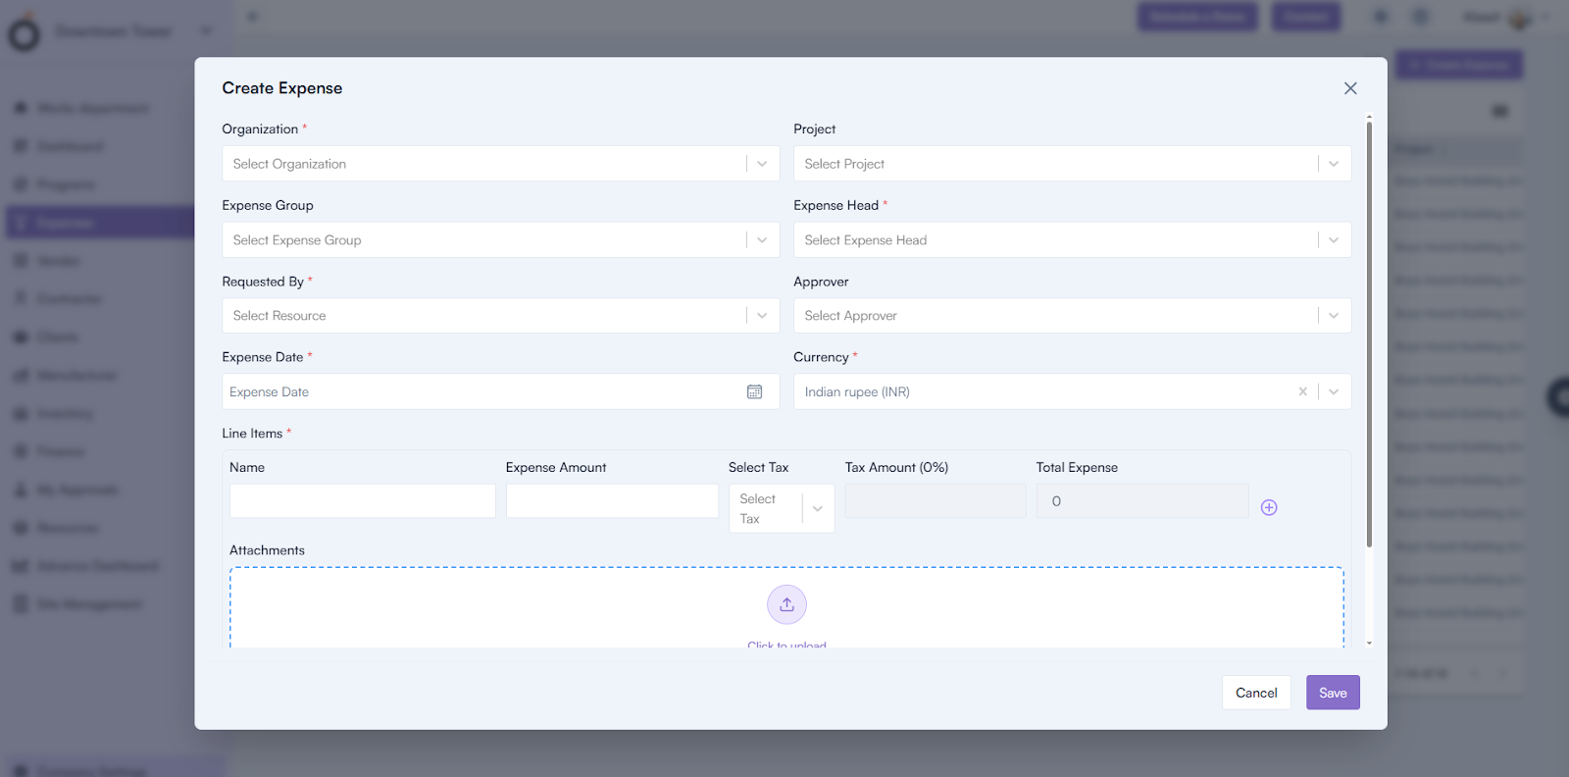Click the Tax Amount field

click(936, 500)
